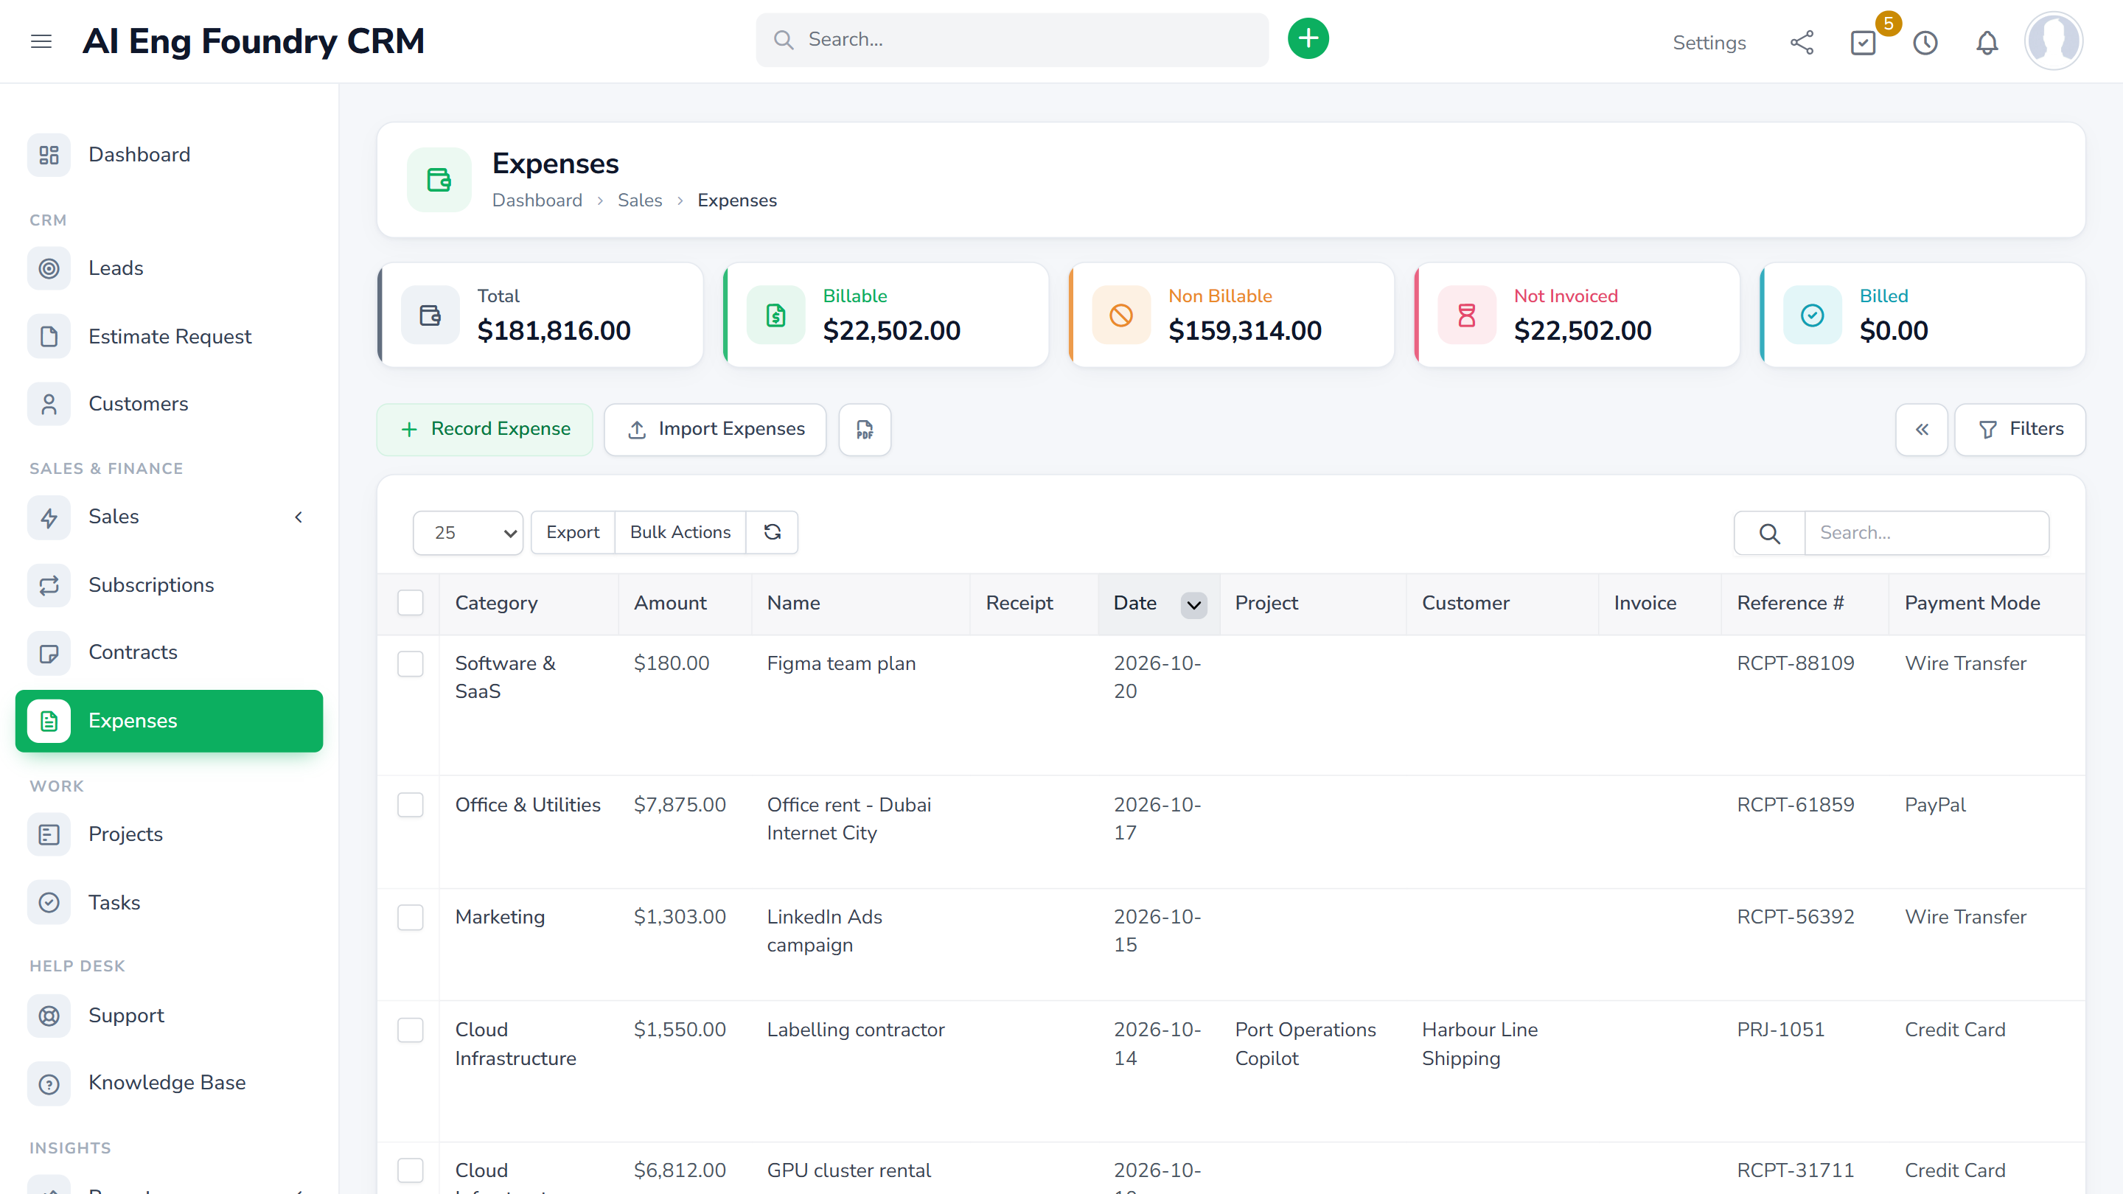Screen dimensions: 2123x1194
Task: Refresh the expenses table
Action: pyautogui.click(x=773, y=532)
